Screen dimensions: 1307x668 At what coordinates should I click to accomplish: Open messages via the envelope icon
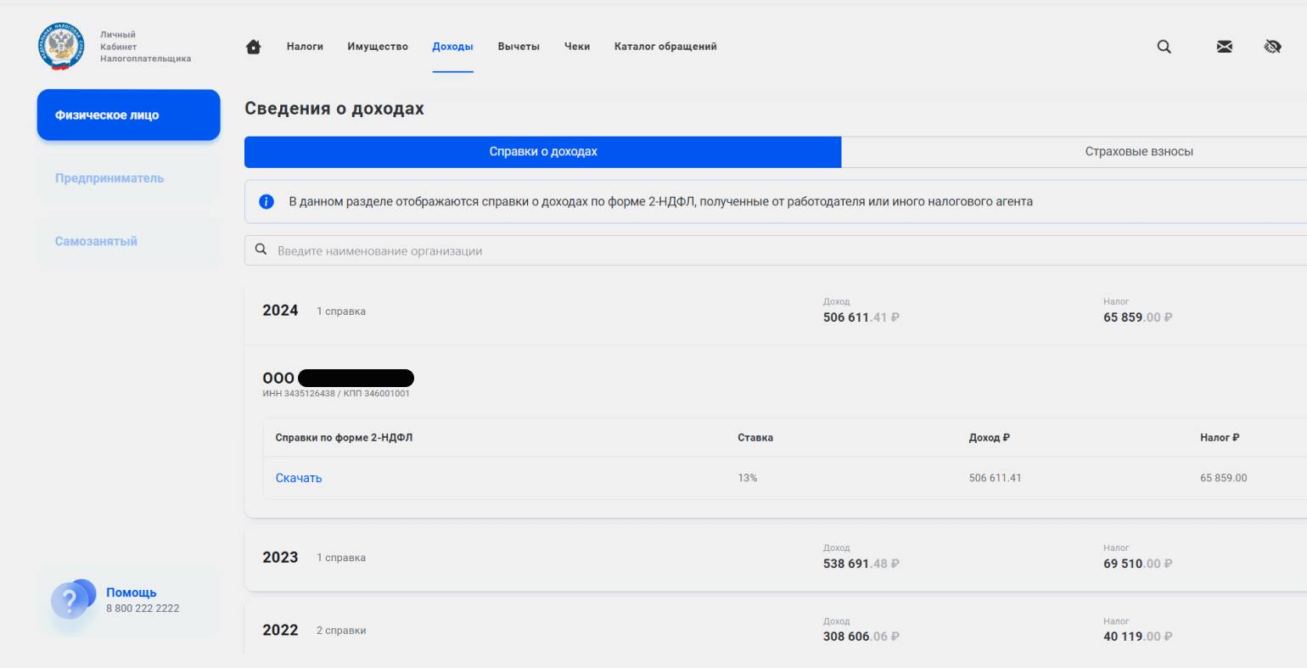[1224, 47]
